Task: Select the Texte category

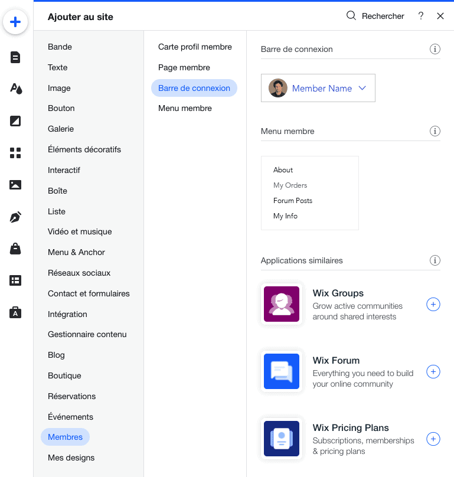Action: pyautogui.click(x=57, y=67)
